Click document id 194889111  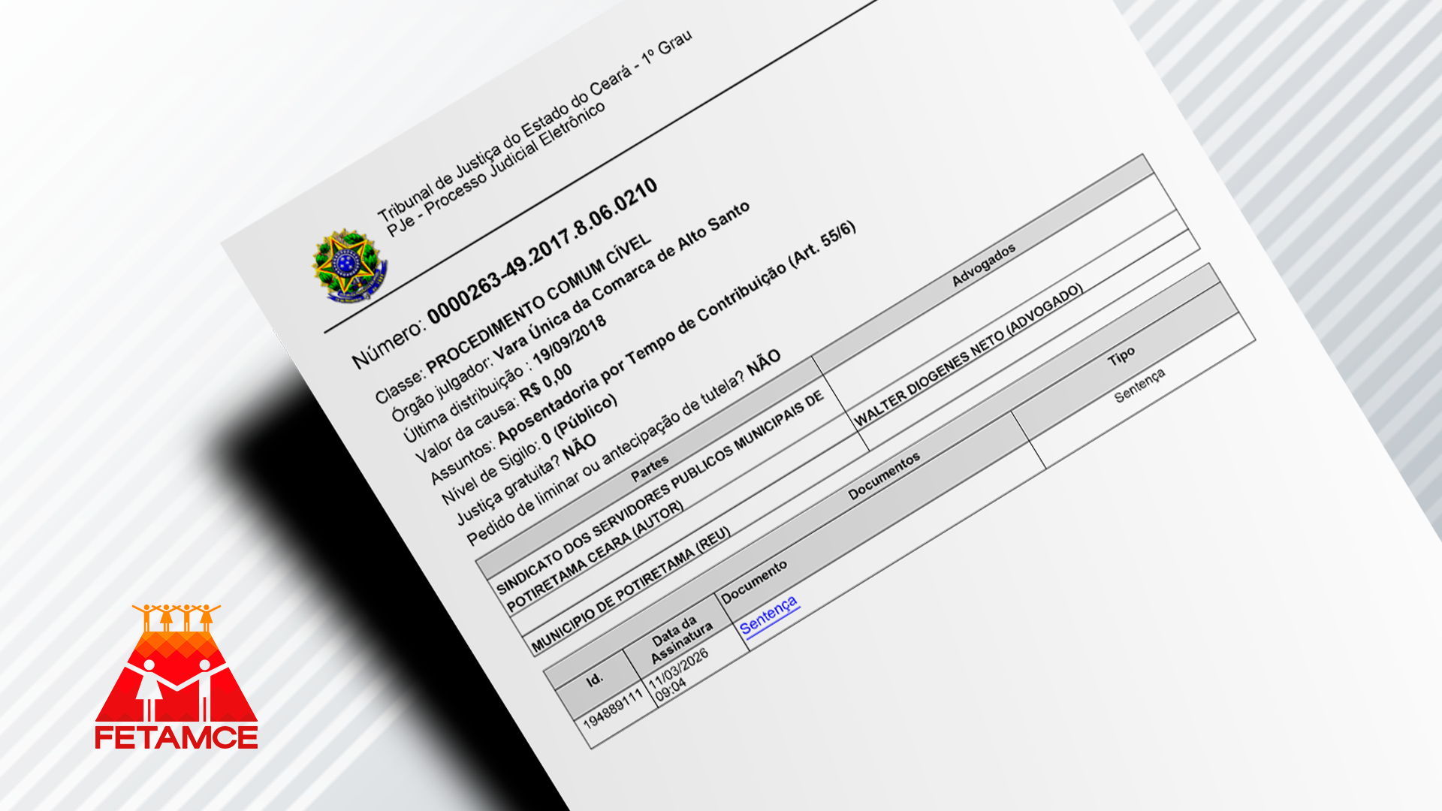pos(613,710)
